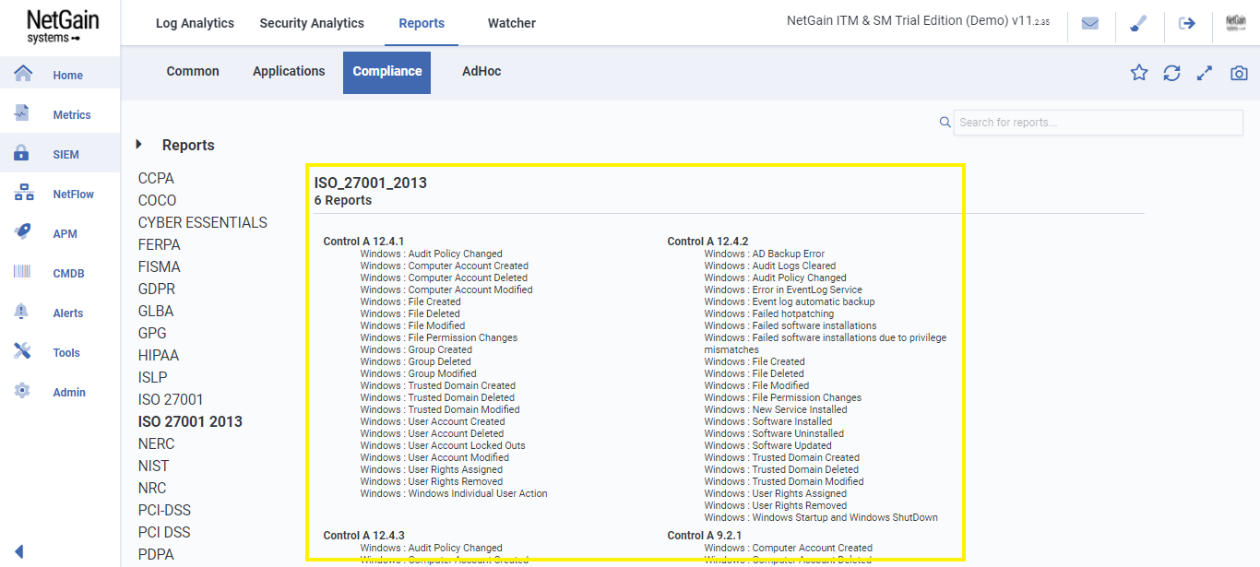Screen dimensions: 1260x567
Task: Open Home in the sidebar
Action: pyautogui.click(x=67, y=76)
